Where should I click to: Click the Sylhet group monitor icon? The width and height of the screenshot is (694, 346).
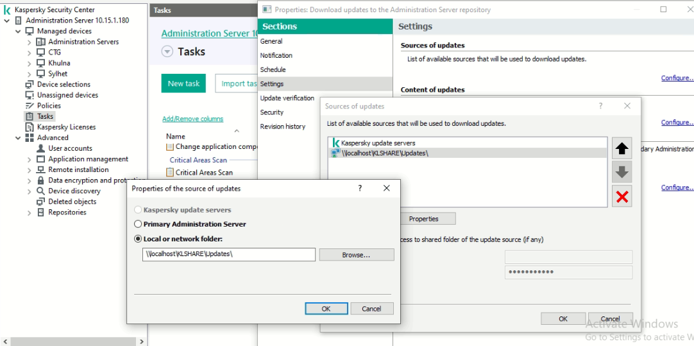tap(40, 74)
